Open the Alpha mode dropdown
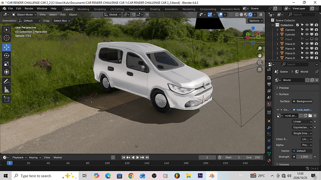321x180 pixels. pyautogui.click(x=307, y=145)
